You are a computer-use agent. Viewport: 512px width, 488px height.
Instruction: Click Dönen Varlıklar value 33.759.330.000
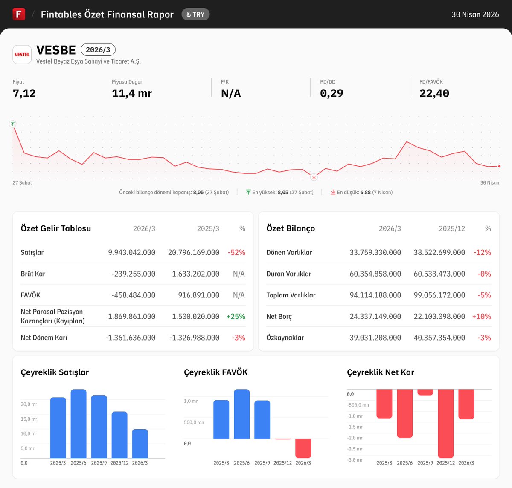(x=375, y=252)
